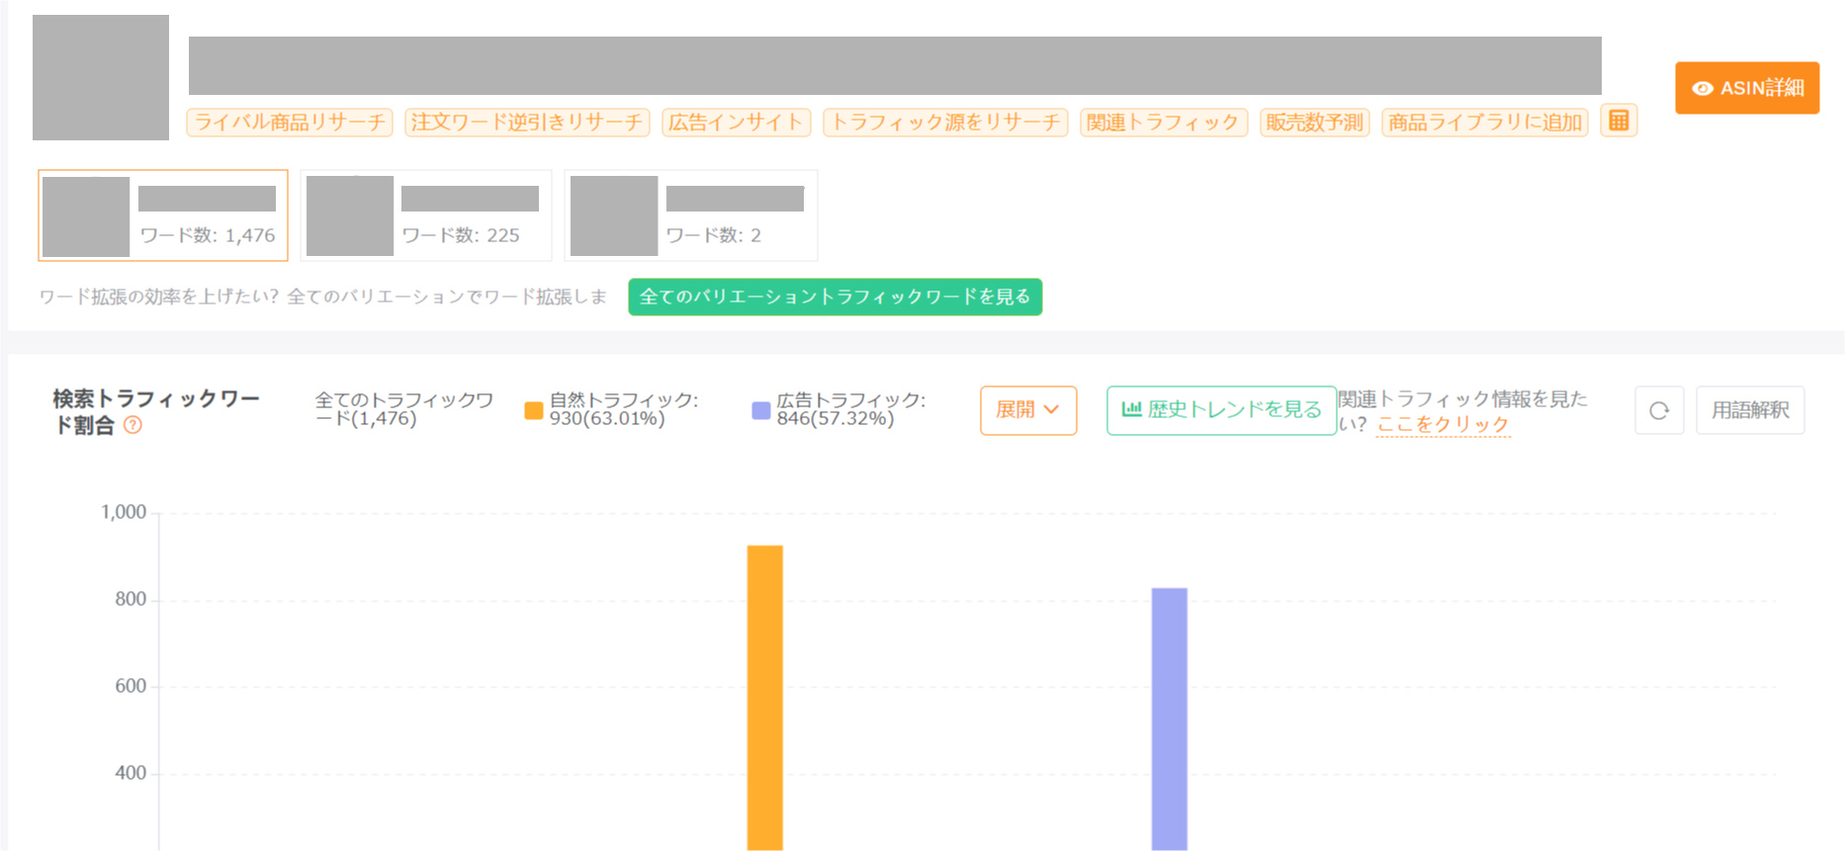This screenshot has height=851, width=1845.
Task: Open ライバル商品リサーチ tag
Action: 290,123
